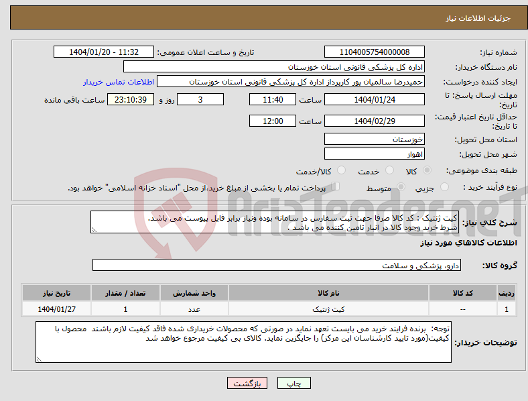The image size is (528, 401).
Task: Click the need date cell 1404/01/27
Action: point(56,309)
